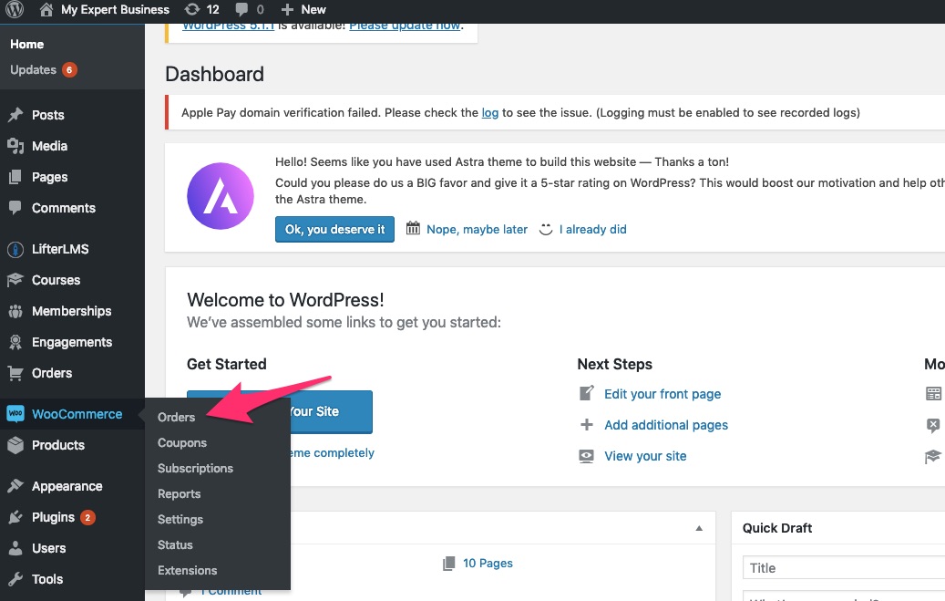
Task: Click the Astra theme logo
Action: pyautogui.click(x=221, y=196)
